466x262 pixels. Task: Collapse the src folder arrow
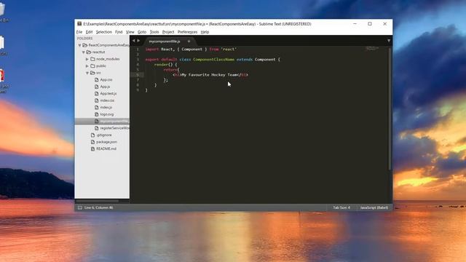pos(87,73)
